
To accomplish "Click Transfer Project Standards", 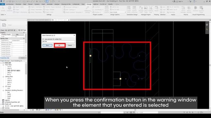I will [52, 7].
